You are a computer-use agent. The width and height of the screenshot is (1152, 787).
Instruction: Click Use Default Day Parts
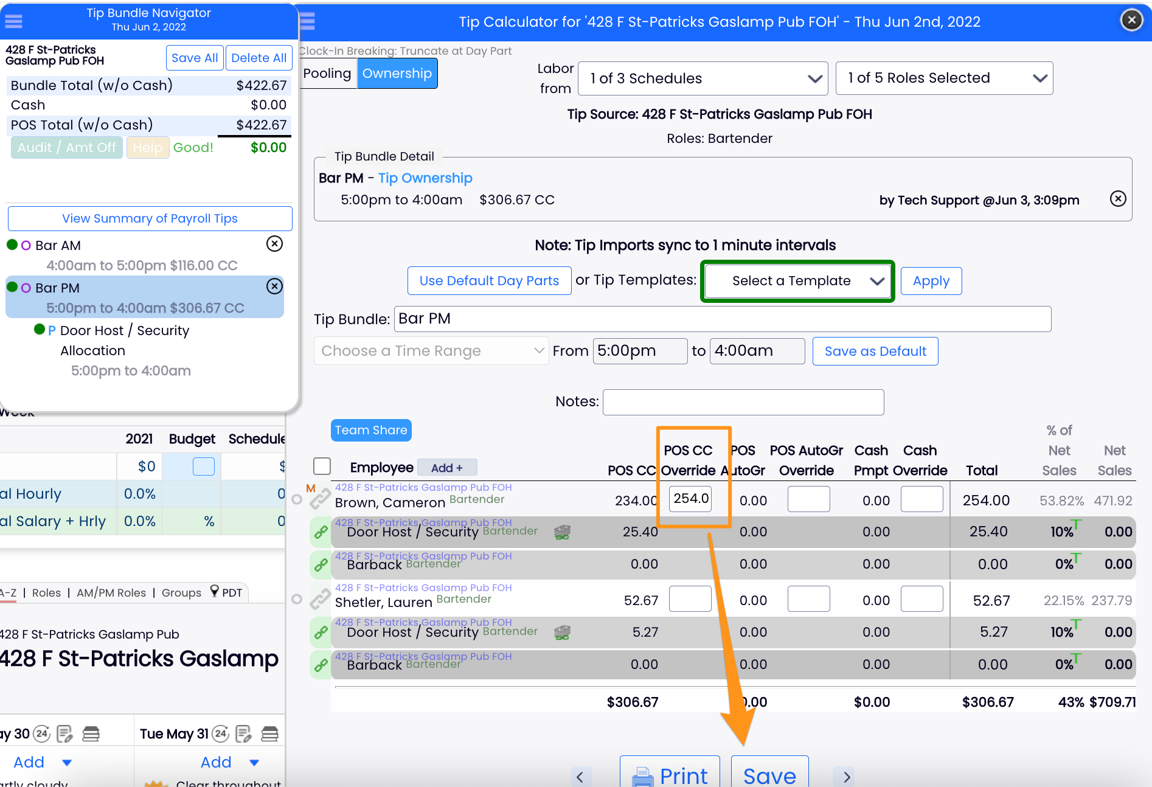(x=489, y=281)
